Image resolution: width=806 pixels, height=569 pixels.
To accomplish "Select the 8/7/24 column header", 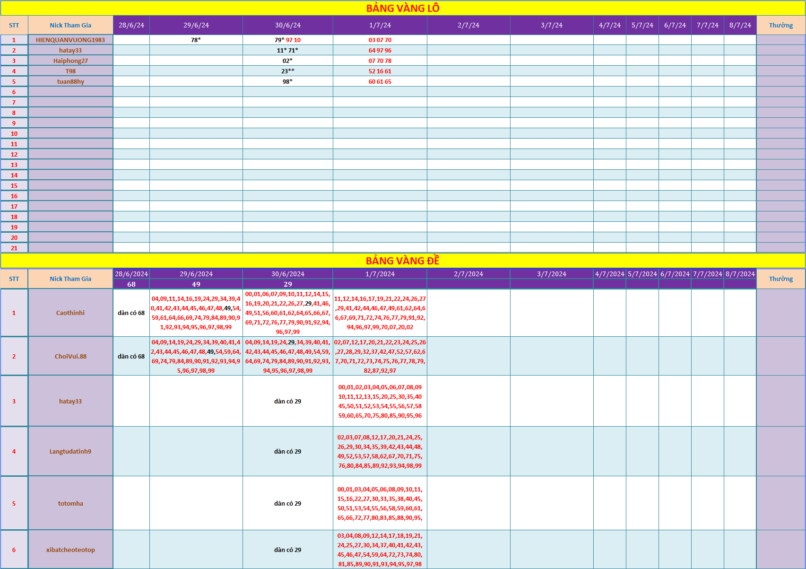I will click(740, 25).
